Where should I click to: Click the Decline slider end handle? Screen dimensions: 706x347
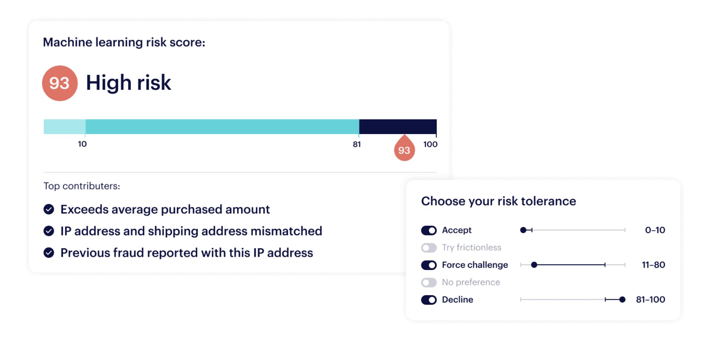pos(622,300)
